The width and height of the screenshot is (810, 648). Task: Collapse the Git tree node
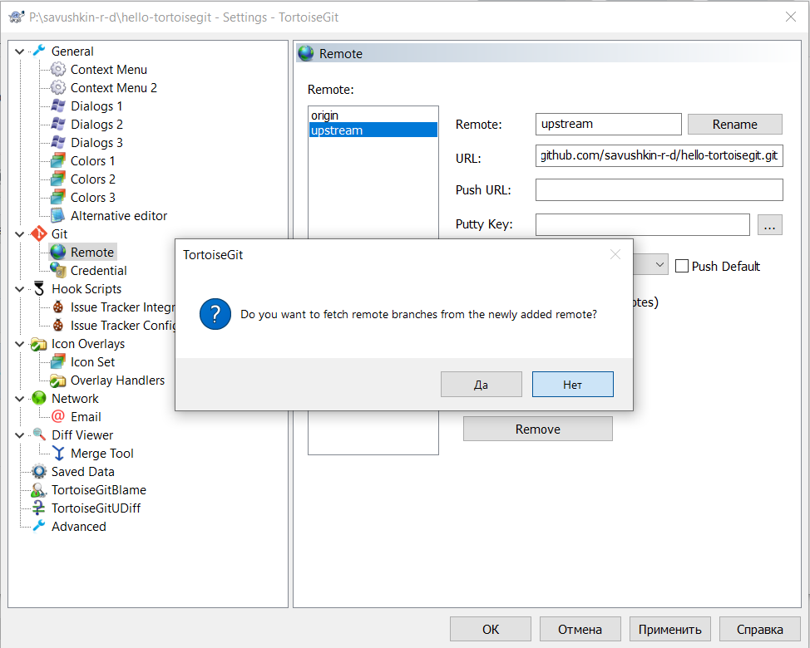[20, 233]
